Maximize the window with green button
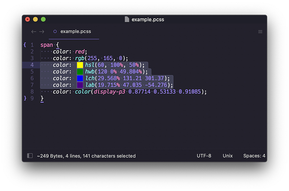289x191 pixels. pyautogui.click(x=43, y=19)
